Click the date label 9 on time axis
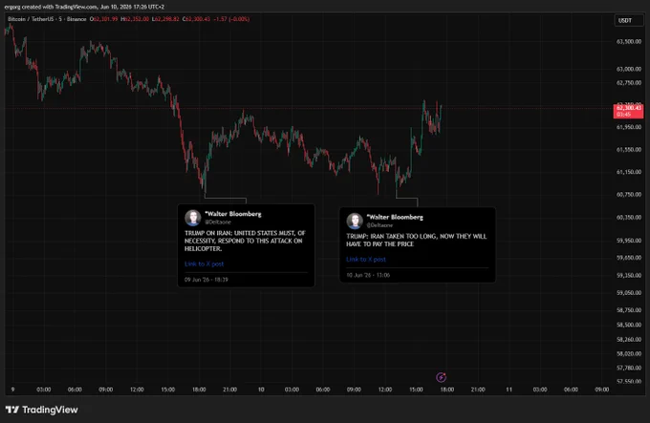The width and height of the screenshot is (650, 423). [12, 390]
